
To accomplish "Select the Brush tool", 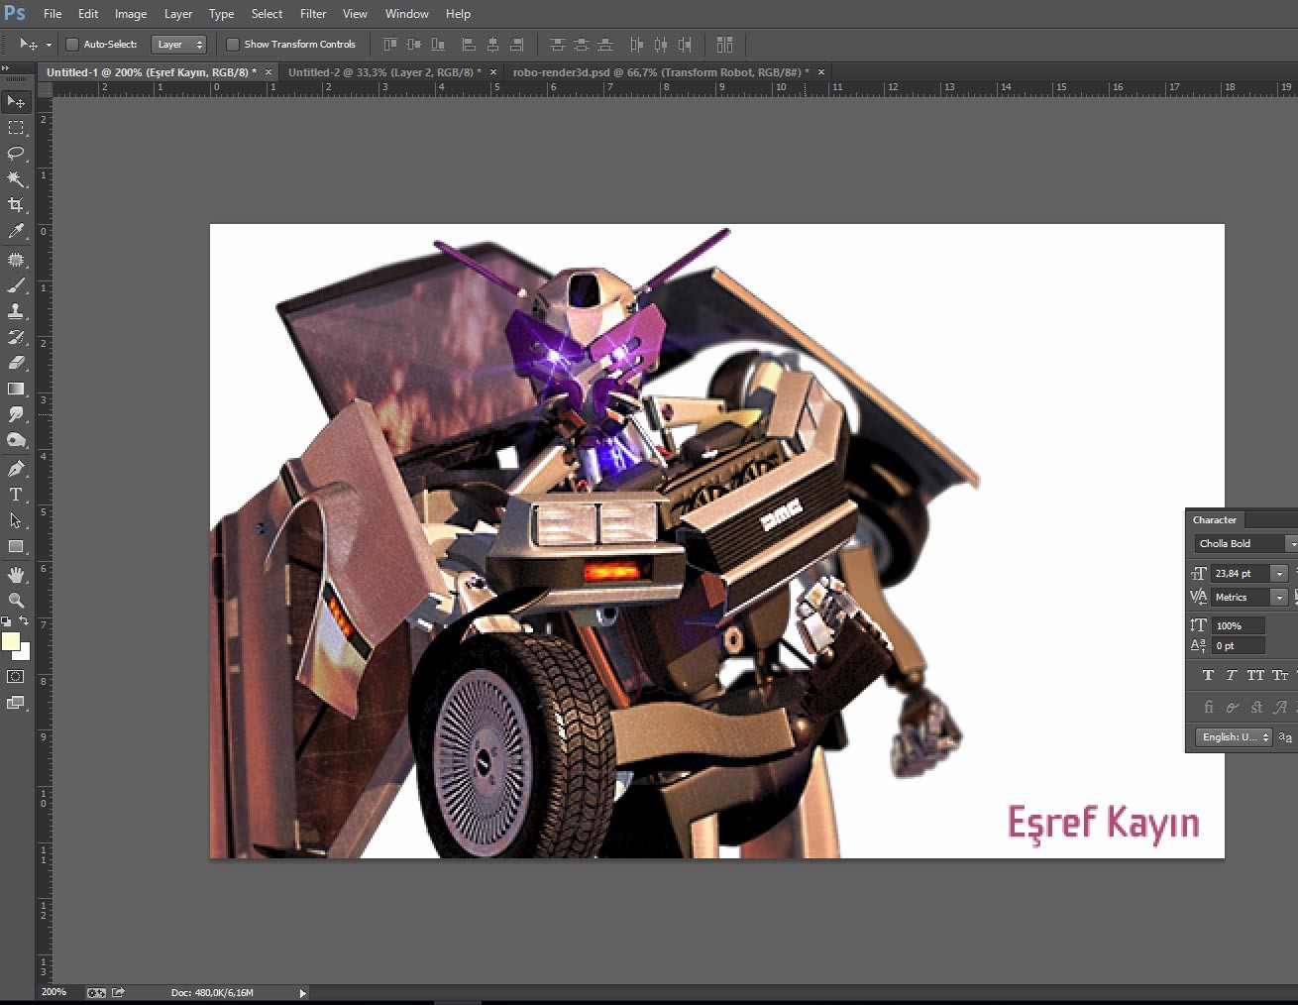I will (16, 285).
